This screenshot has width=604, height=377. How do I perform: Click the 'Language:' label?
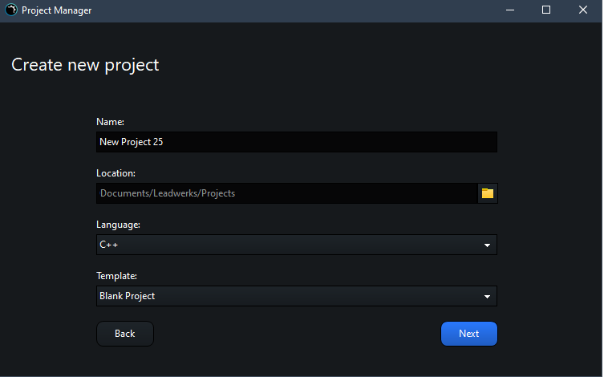118,225
